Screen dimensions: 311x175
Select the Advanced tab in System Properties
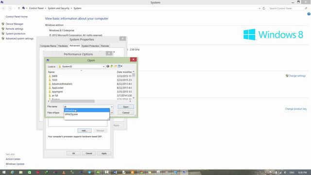coord(74,46)
